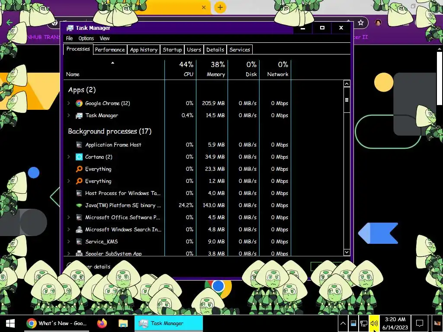Open the notification action center
443x332 pixels.
click(x=420, y=323)
